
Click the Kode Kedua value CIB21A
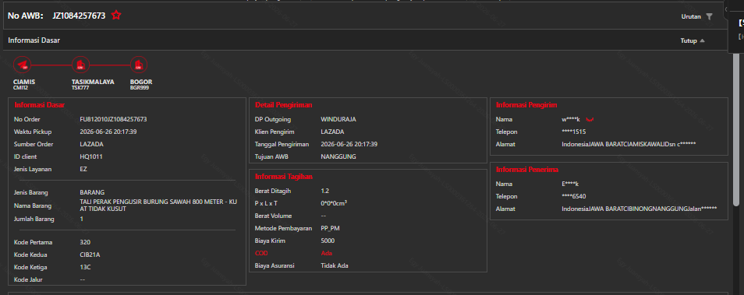[x=90, y=255]
